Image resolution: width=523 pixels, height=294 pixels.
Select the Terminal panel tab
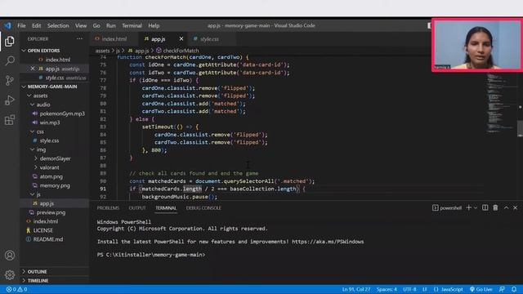click(166, 208)
